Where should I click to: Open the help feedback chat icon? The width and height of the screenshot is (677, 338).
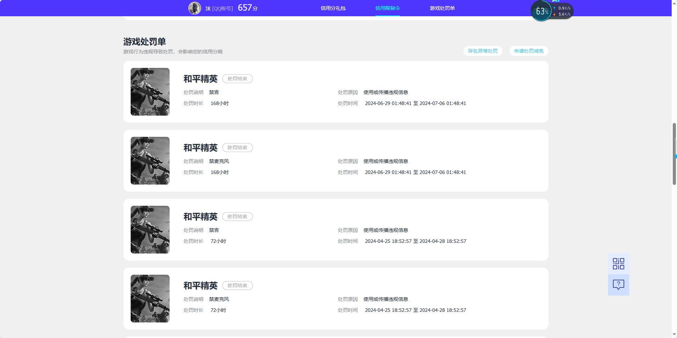pos(619,285)
